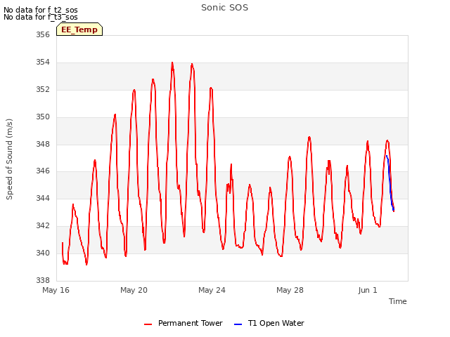Image resolution: width=450 pixels, height=337 pixels.
Task: Click the 340 y-axis tick label
Action: tap(43, 253)
